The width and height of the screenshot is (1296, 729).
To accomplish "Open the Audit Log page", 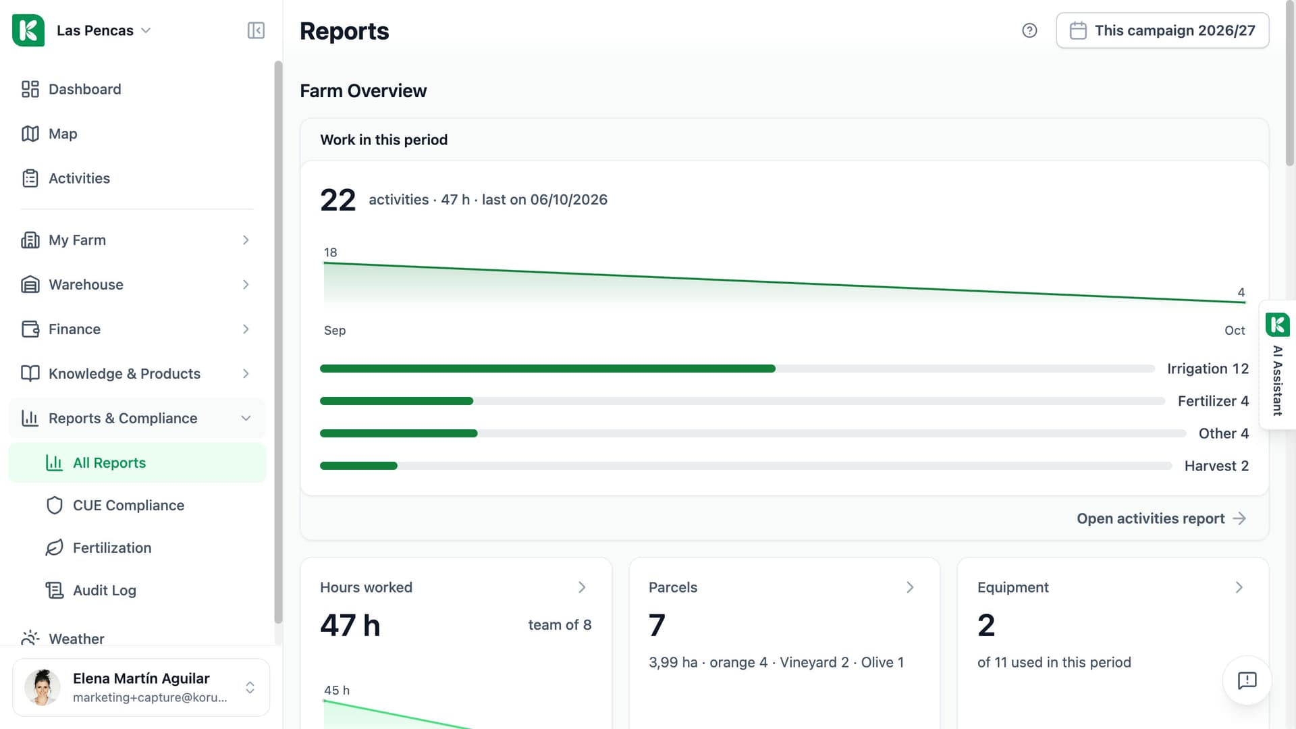I will [137, 591].
